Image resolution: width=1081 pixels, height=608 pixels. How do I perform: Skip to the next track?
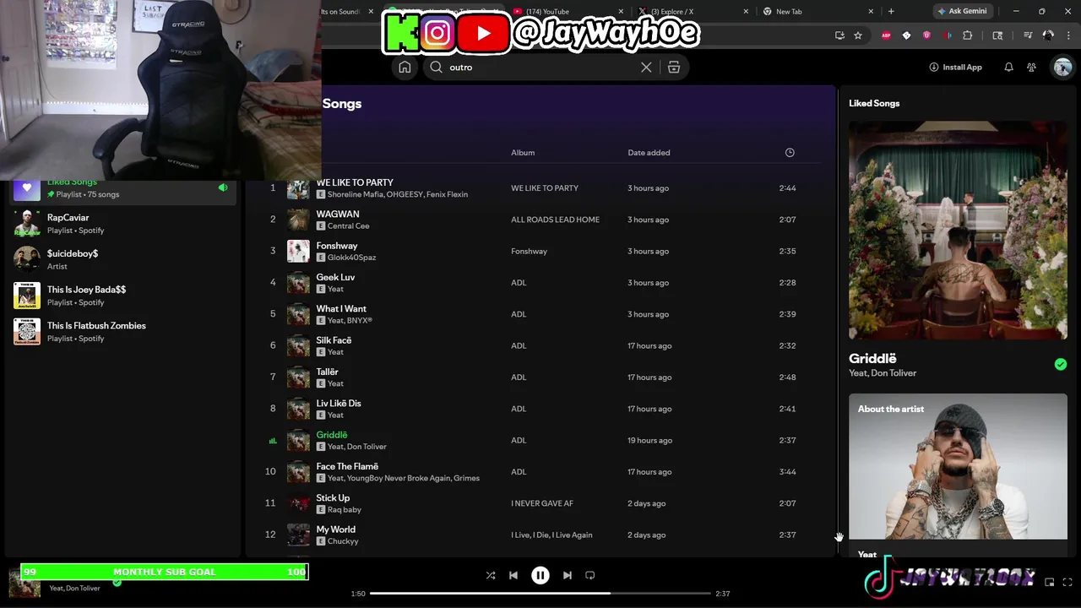point(568,575)
